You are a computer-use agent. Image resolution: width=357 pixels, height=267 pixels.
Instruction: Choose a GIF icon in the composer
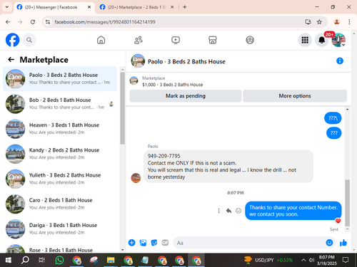(165, 243)
